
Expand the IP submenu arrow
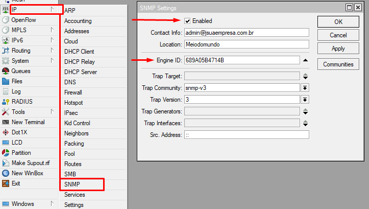[52, 9]
